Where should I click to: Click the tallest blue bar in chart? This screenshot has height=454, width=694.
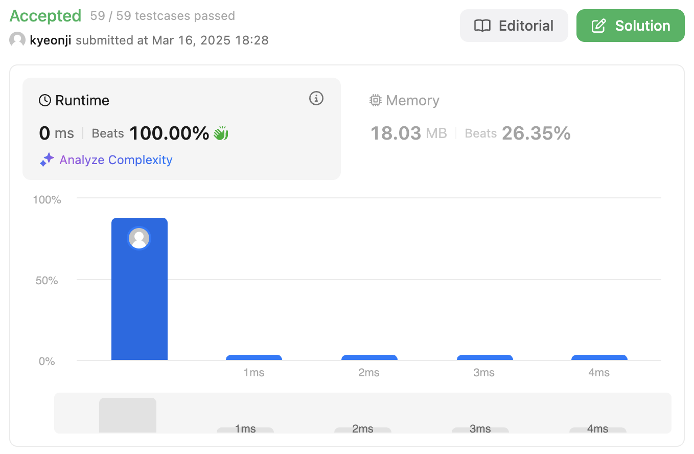coord(140,289)
